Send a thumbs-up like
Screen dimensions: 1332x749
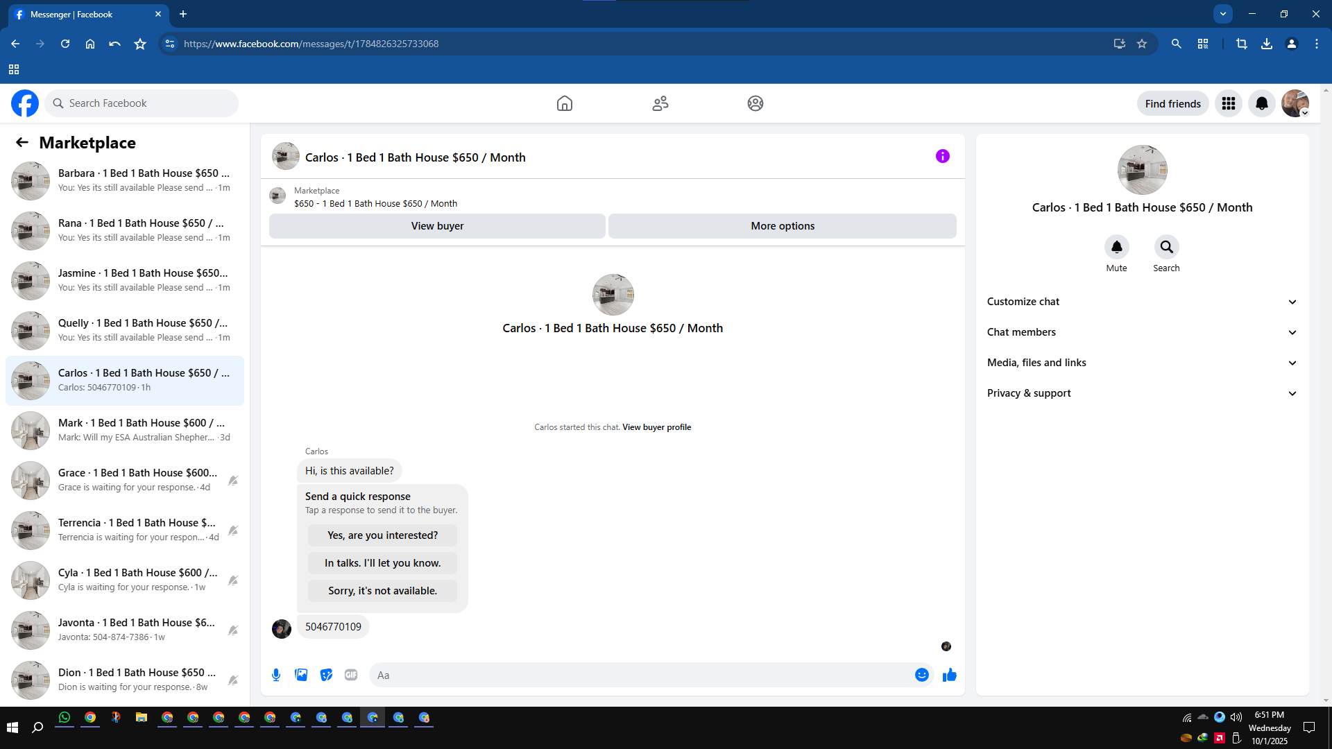coord(950,675)
